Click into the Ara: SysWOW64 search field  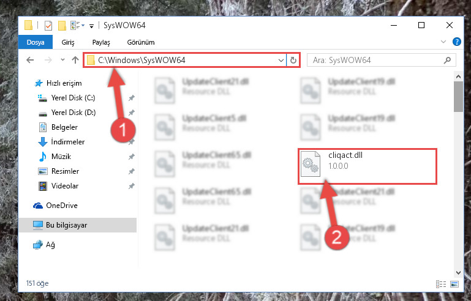(375, 61)
